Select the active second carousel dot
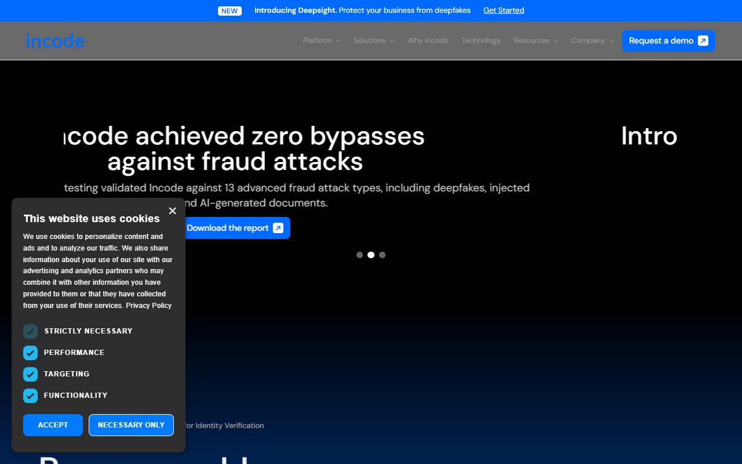742x464 pixels. [x=371, y=255]
